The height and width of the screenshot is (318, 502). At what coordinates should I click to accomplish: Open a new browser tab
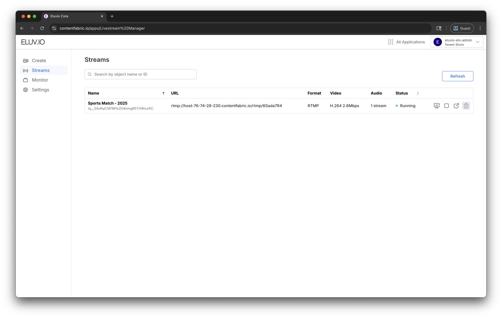112,16
